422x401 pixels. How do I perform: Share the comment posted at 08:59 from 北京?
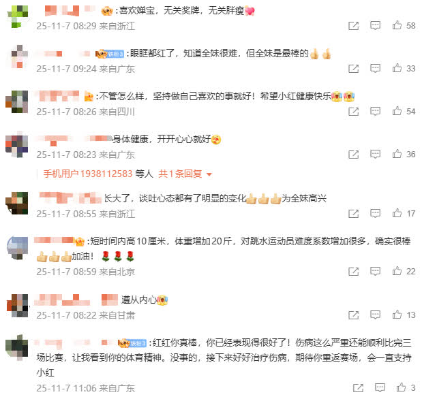pos(353,272)
